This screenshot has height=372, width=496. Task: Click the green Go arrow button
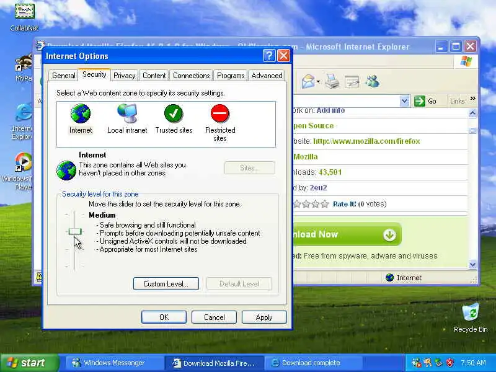[x=420, y=101]
